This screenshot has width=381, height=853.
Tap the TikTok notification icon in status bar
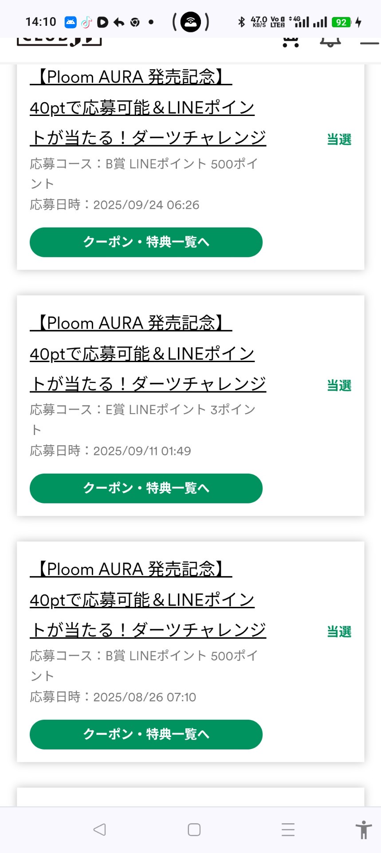click(86, 22)
